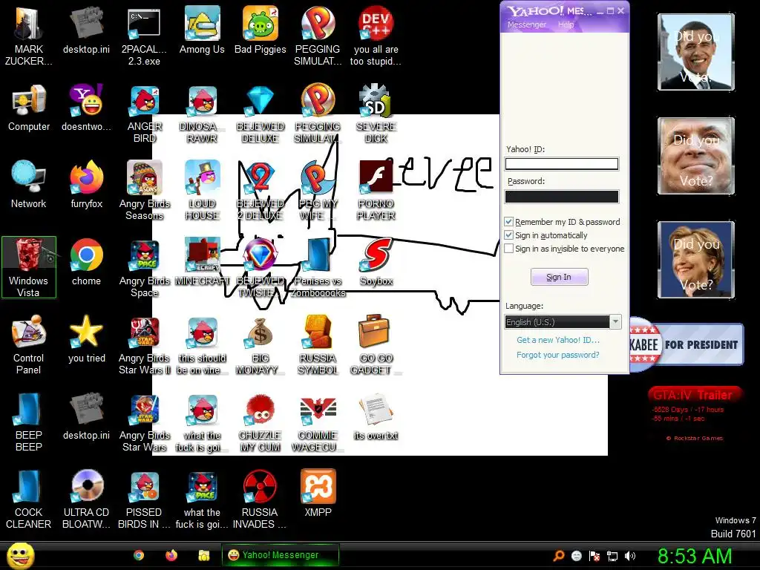Click the FOR PRESIDENT campaign banner
The width and height of the screenshot is (760, 570).
click(687, 344)
